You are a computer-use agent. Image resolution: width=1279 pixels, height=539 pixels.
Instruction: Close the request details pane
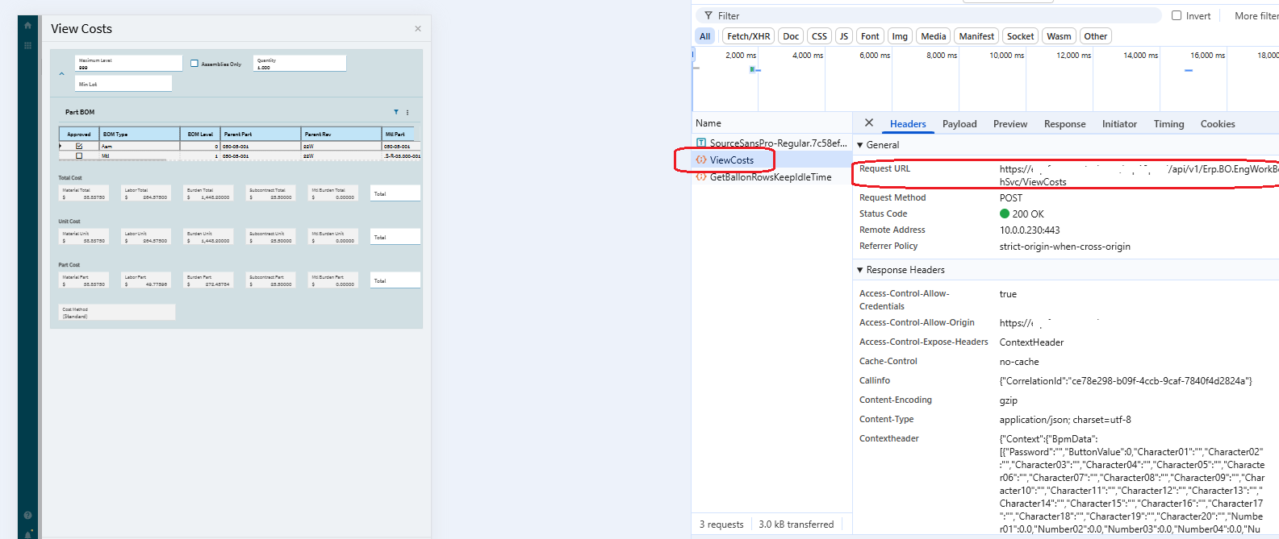(869, 123)
